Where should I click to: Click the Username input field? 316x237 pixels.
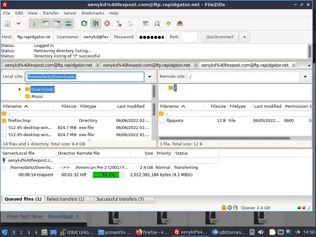coord(96,37)
